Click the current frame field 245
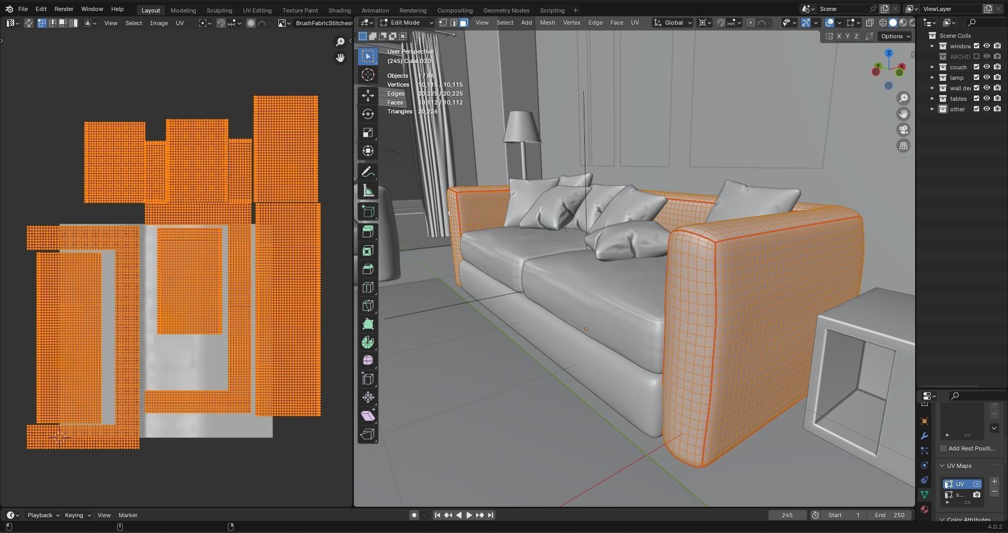This screenshot has width=1008, height=533. pyautogui.click(x=787, y=515)
